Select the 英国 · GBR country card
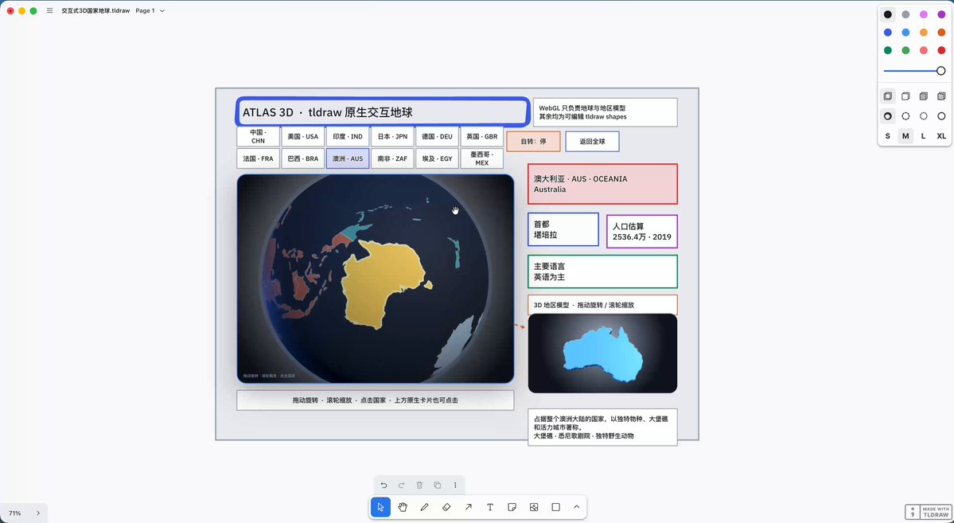The width and height of the screenshot is (954, 523). (x=482, y=136)
